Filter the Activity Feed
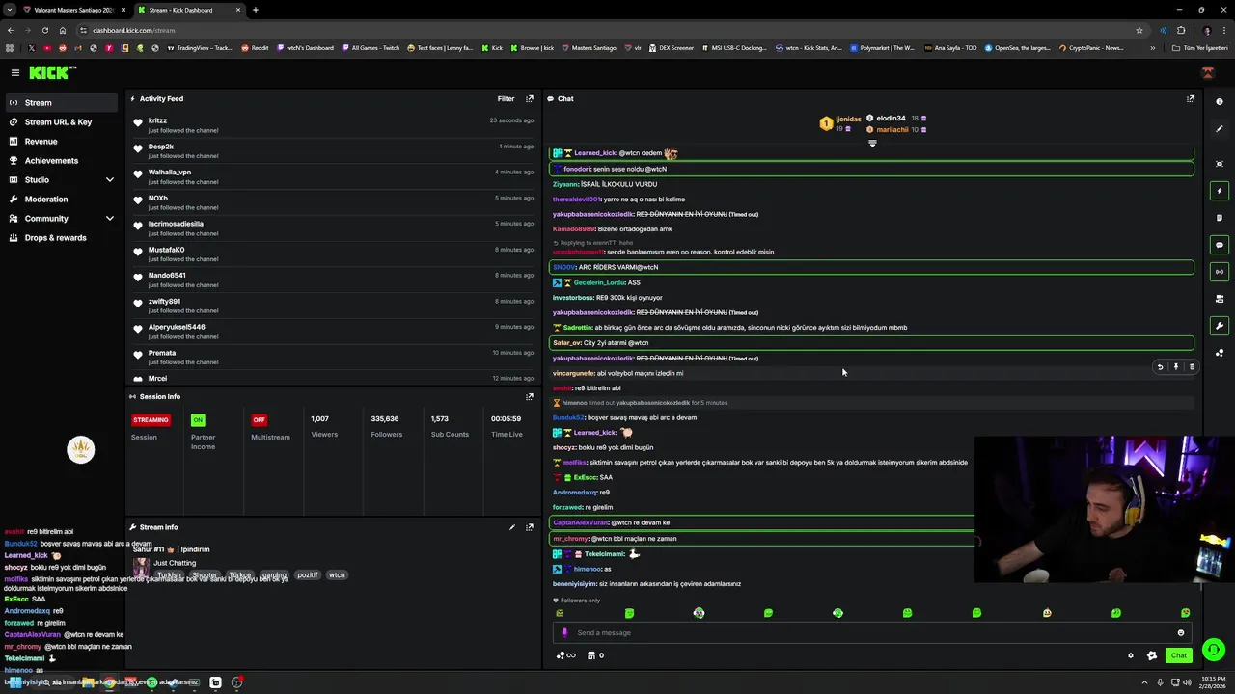 coord(506,98)
